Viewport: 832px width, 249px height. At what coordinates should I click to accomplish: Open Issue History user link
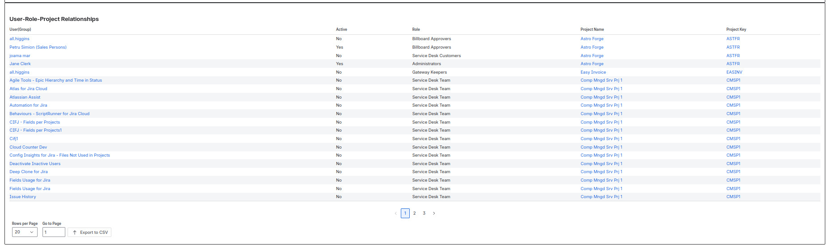pyautogui.click(x=23, y=197)
